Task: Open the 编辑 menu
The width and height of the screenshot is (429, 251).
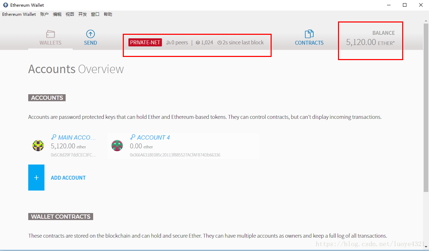Action: click(x=57, y=14)
